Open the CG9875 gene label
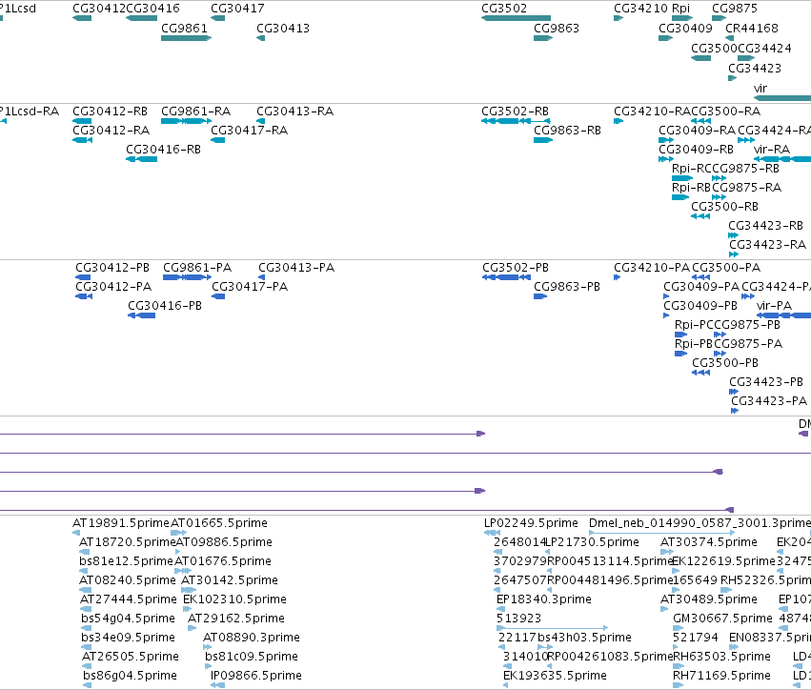Screen dimensions: 811x690 click(735, 9)
